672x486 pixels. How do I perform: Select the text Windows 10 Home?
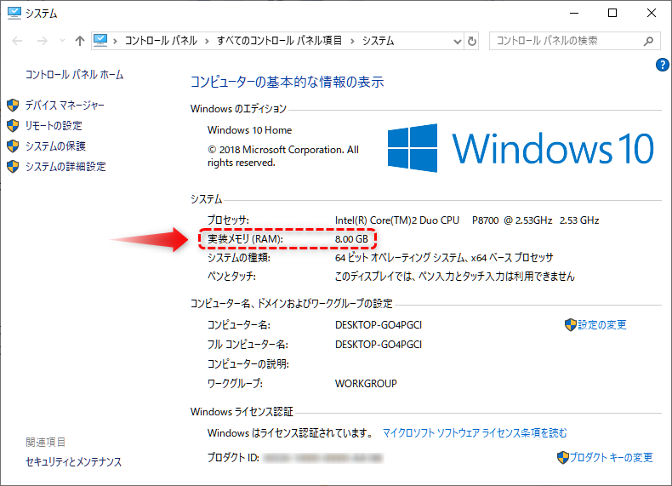coord(249,130)
